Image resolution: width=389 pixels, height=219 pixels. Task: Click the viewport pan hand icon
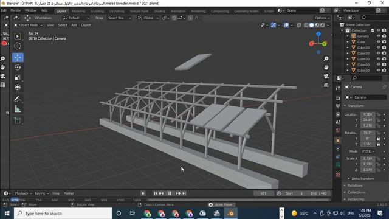pos(326,68)
